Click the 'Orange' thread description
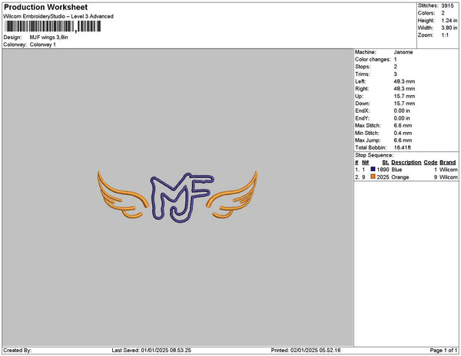 coord(400,177)
